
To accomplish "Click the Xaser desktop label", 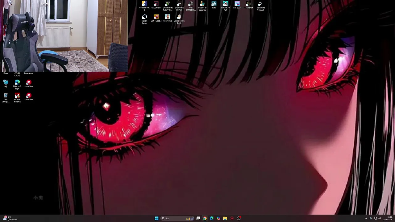I will [6, 73].
